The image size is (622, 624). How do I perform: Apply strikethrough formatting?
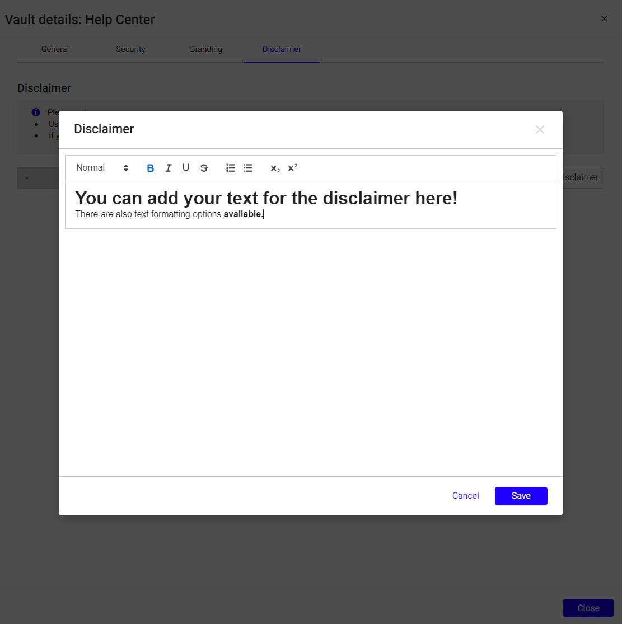pos(204,168)
